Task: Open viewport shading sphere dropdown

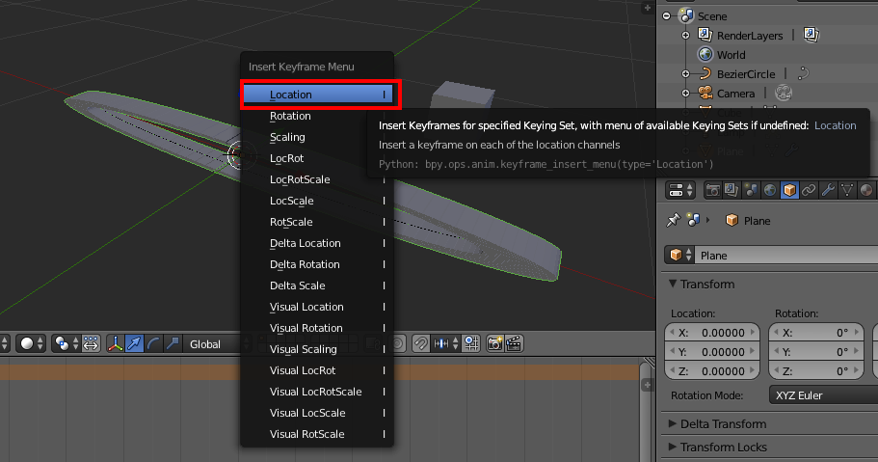Action: tap(31, 343)
